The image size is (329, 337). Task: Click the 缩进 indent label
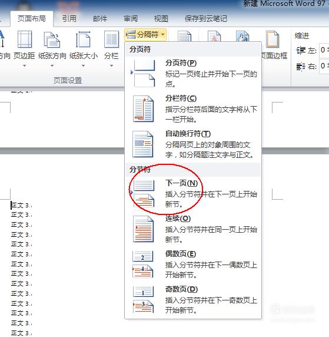(302, 35)
